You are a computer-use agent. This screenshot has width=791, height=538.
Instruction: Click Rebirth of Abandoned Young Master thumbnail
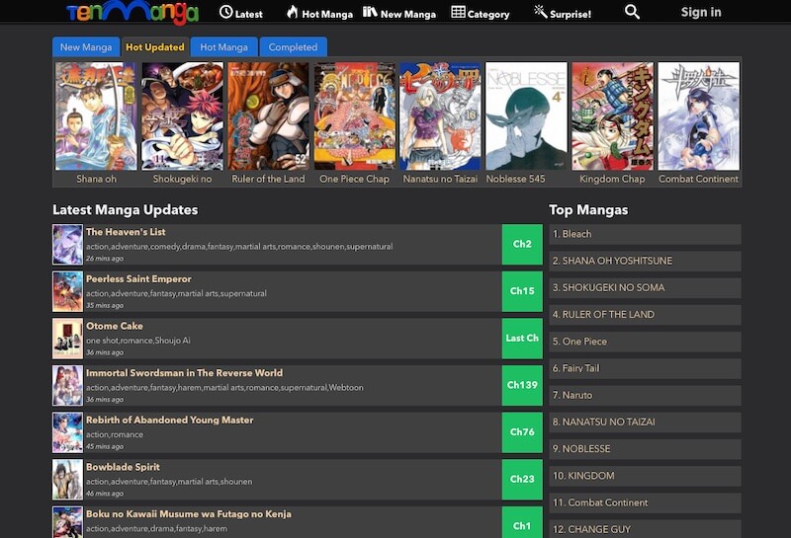[x=67, y=432]
